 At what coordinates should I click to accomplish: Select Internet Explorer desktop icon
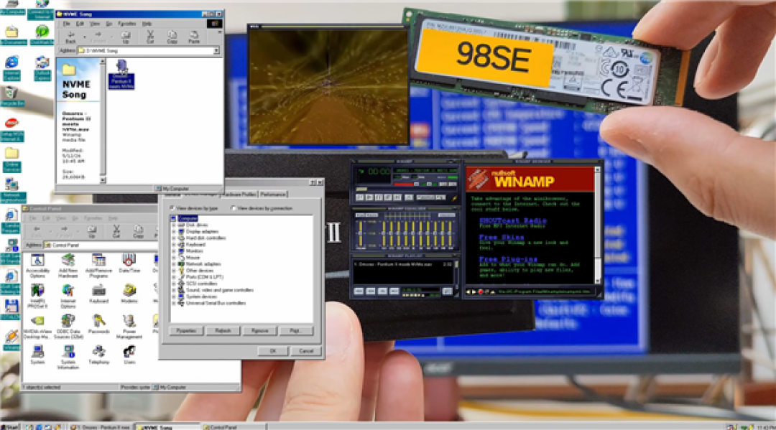(x=12, y=68)
